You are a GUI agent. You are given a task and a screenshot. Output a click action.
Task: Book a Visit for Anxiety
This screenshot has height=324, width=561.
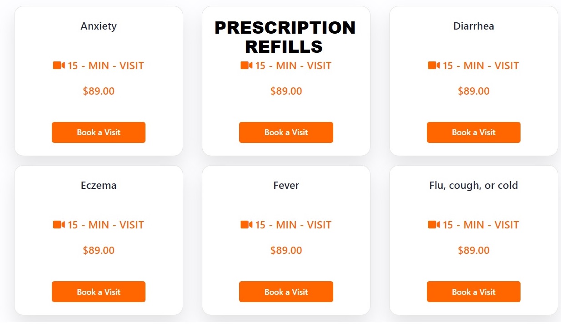99,132
